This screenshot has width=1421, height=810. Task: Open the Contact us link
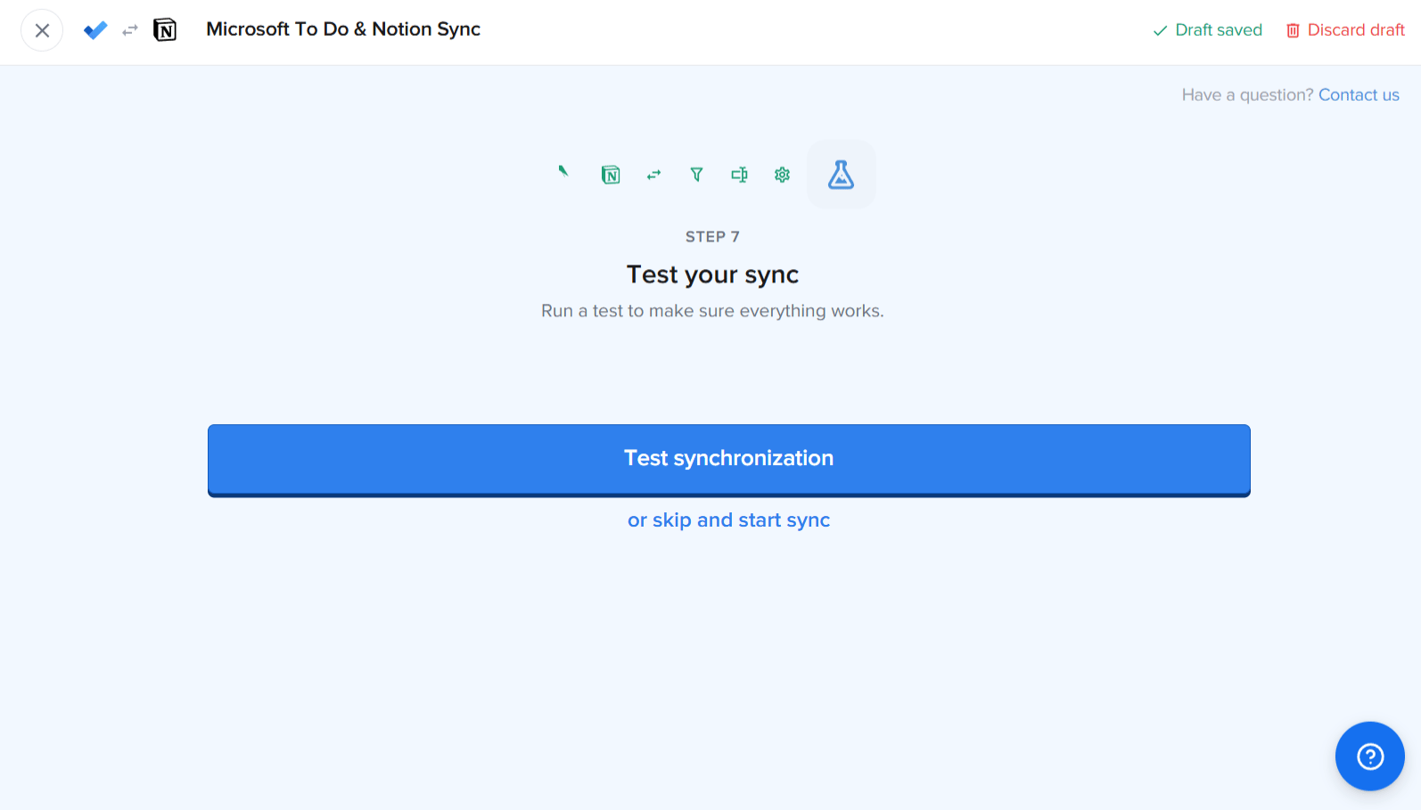tap(1359, 94)
